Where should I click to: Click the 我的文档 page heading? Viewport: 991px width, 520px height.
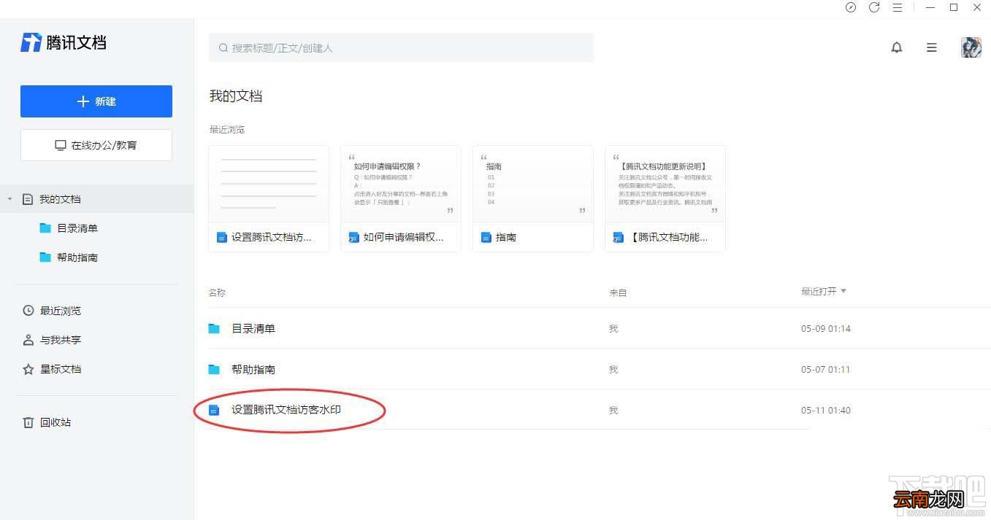click(236, 96)
